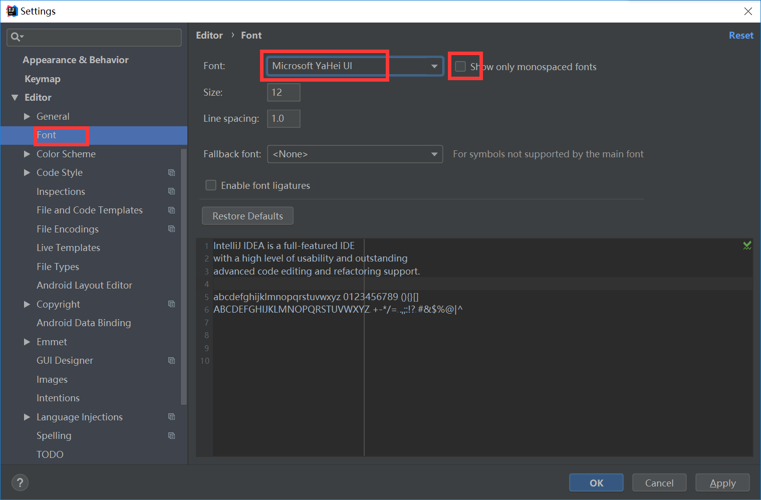Open File and Code Templates settings
Viewport: 761px width, 500px height.
tap(90, 210)
